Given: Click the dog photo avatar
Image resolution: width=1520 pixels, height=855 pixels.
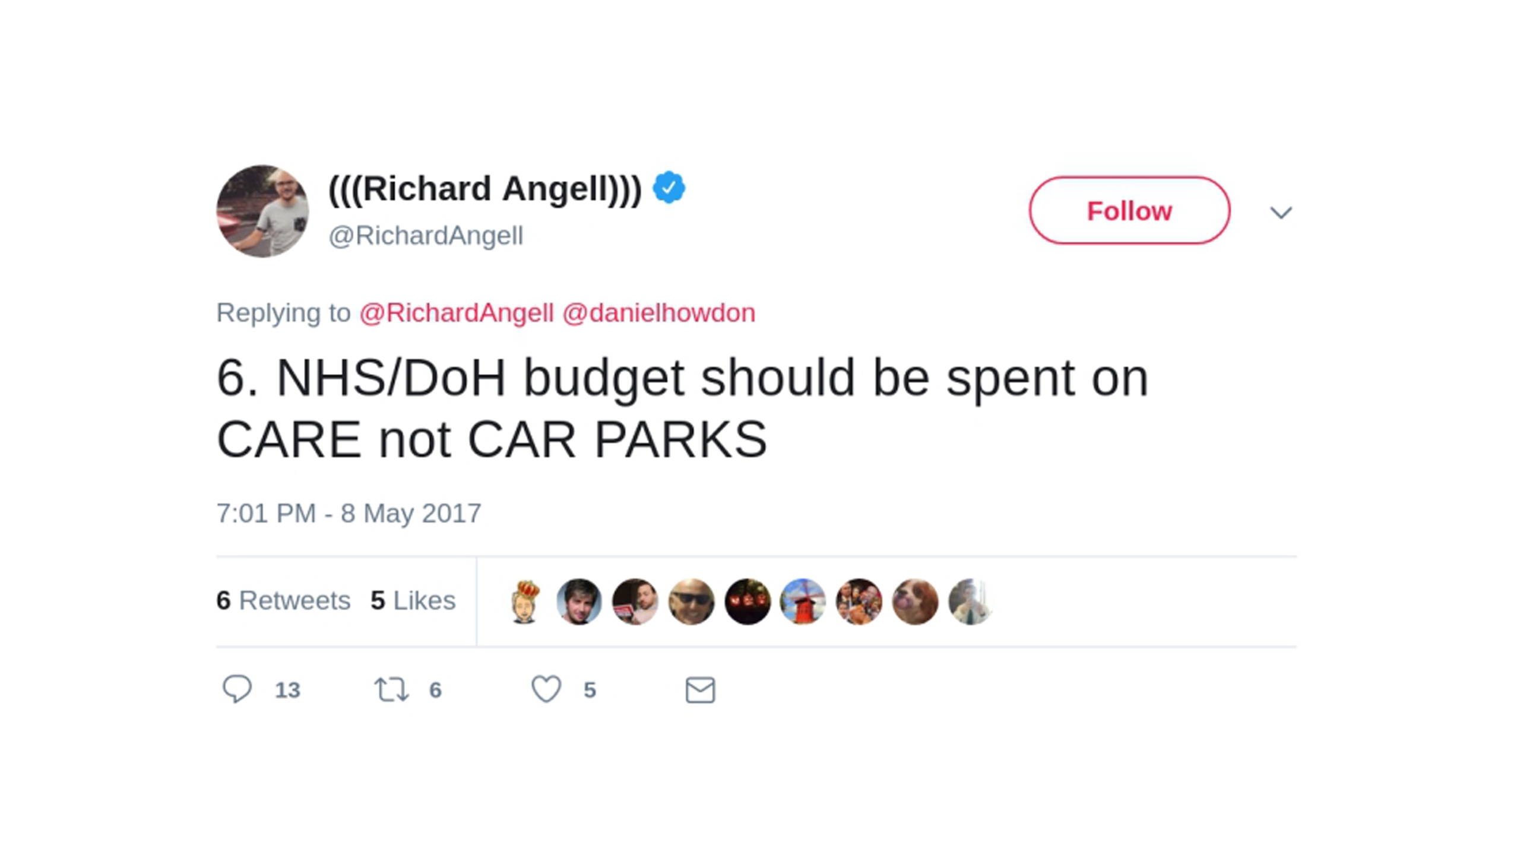Looking at the screenshot, I should (915, 601).
